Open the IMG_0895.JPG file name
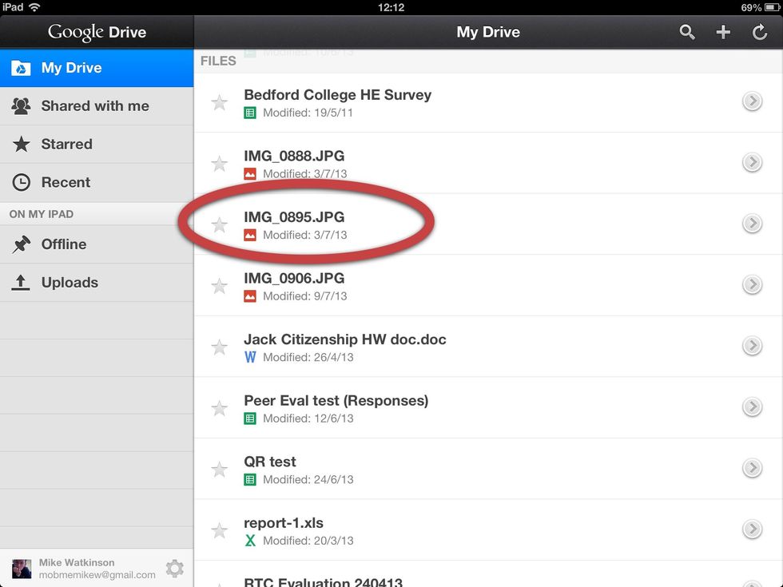Viewport: 783px width, 587px height. [x=294, y=217]
